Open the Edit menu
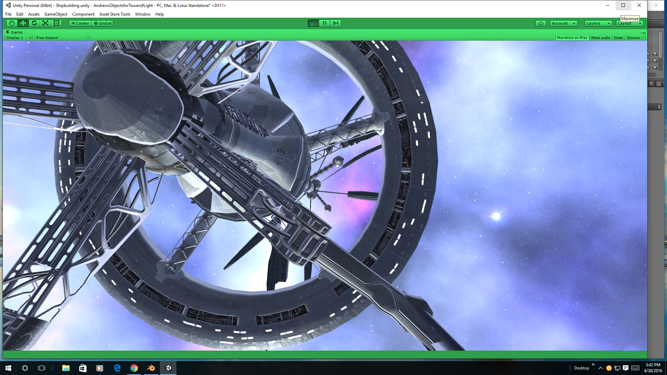 click(20, 14)
